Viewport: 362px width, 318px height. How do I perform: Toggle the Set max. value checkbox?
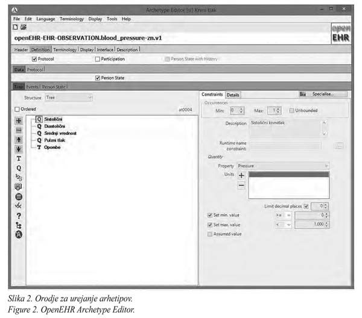click(210, 225)
